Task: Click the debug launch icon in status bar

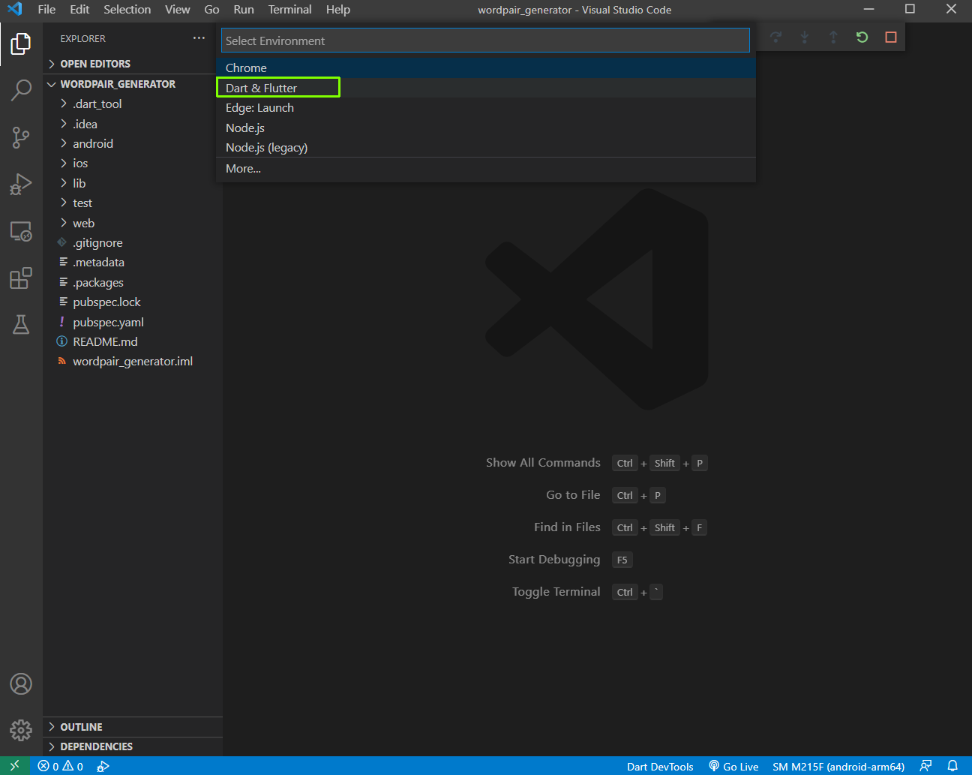Action: (x=103, y=766)
